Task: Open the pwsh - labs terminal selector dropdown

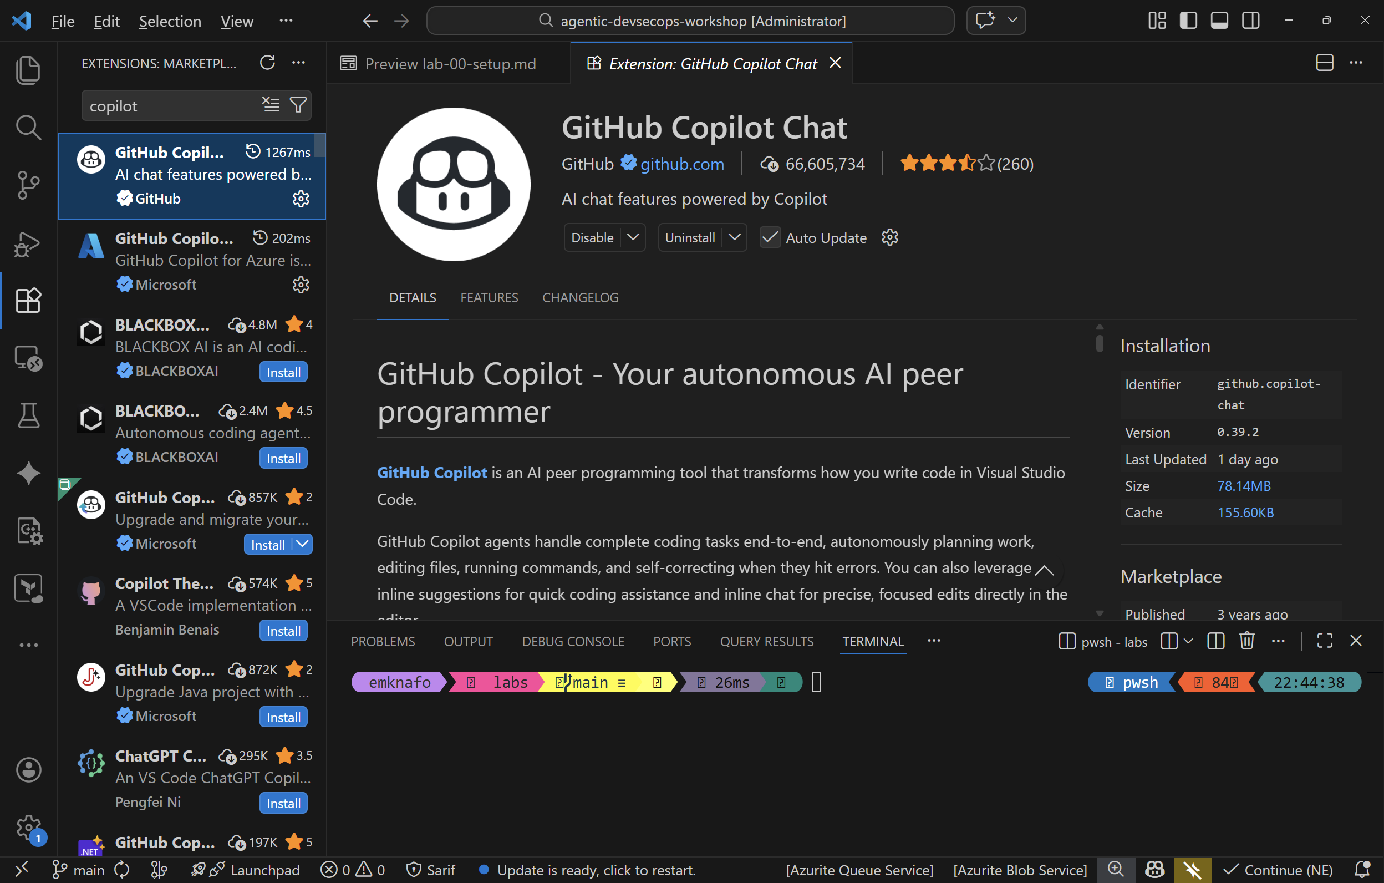Action: coord(1188,641)
